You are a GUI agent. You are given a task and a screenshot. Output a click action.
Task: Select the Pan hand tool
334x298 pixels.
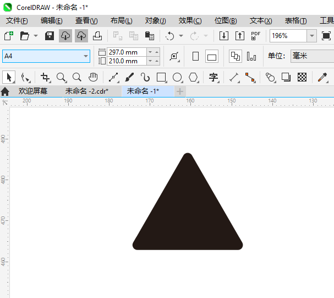tap(93, 77)
